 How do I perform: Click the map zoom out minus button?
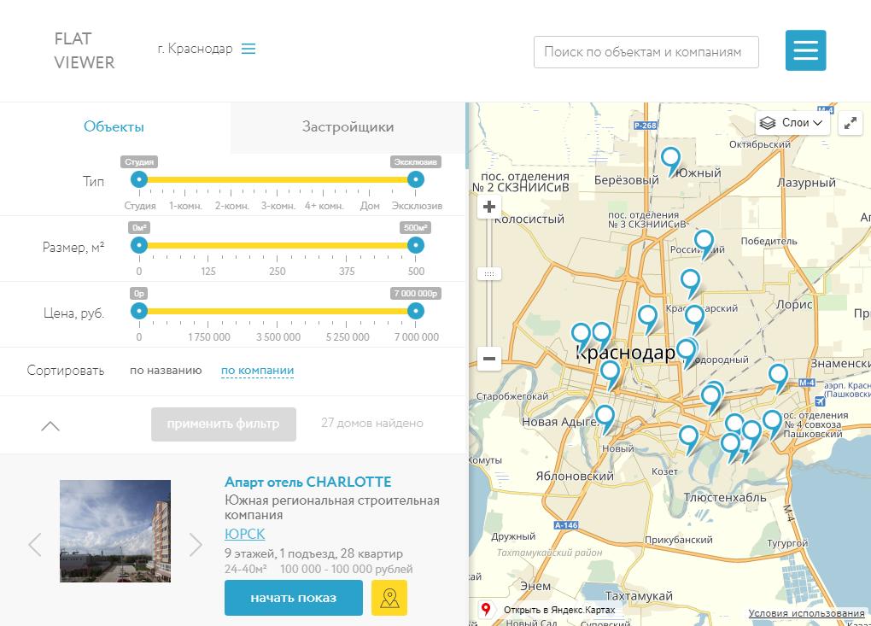(489, 359)
